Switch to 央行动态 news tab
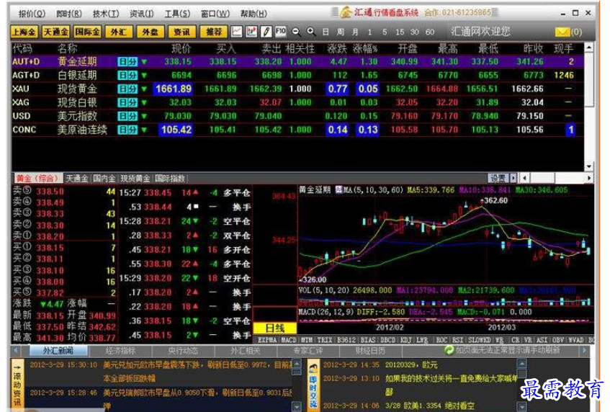Screen dimensions: 610x412 183,351
